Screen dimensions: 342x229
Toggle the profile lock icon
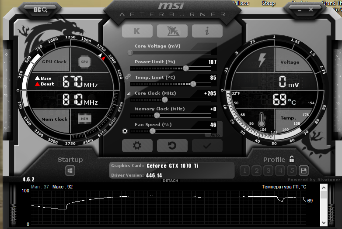[x=292, y=159]
